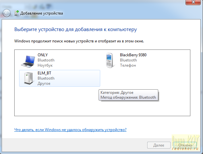Click the Отмена button
This screenshot has width=203, height=154.
[185, 145]
